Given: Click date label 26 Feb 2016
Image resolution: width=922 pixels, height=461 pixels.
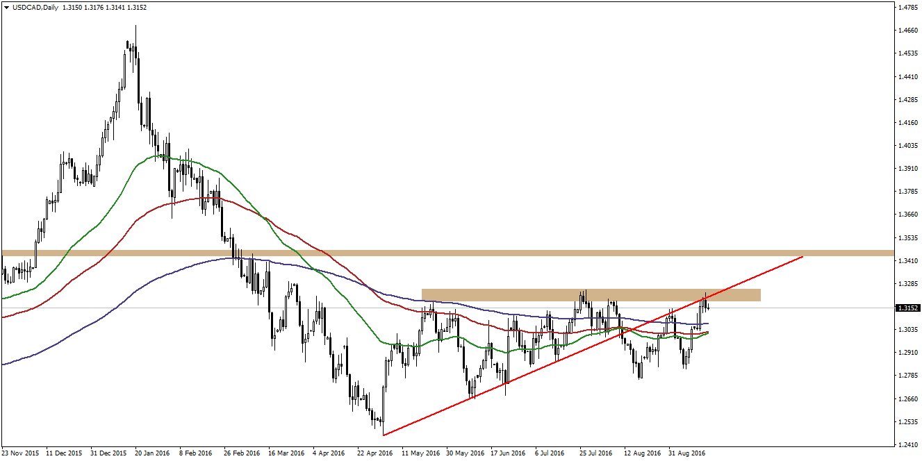Looking at the screenshot, I should 242,453.
